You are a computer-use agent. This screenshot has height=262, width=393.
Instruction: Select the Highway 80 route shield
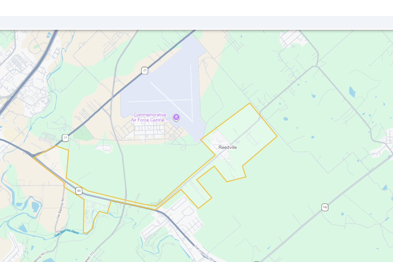79,191
